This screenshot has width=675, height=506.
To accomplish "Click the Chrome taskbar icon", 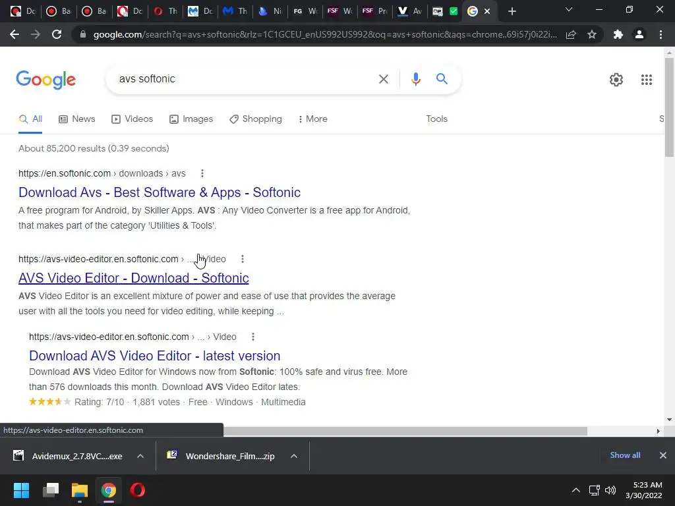I will [109, 490].
